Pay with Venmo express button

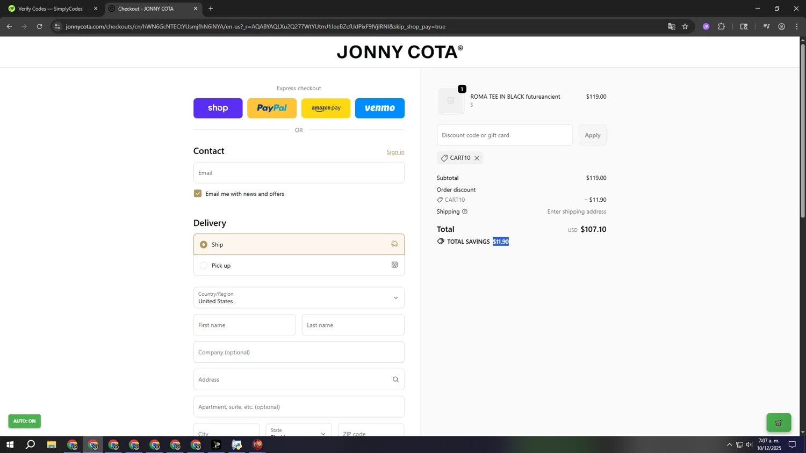coord(380,108)
